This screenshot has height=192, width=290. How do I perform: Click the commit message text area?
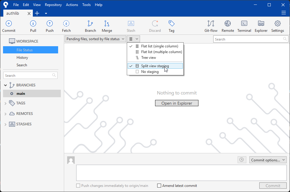181,173
